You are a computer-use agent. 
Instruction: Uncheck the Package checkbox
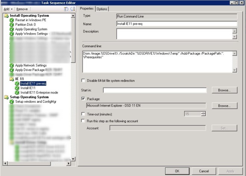[83, 99]
